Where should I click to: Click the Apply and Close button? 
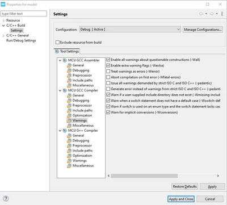[181, 199]
